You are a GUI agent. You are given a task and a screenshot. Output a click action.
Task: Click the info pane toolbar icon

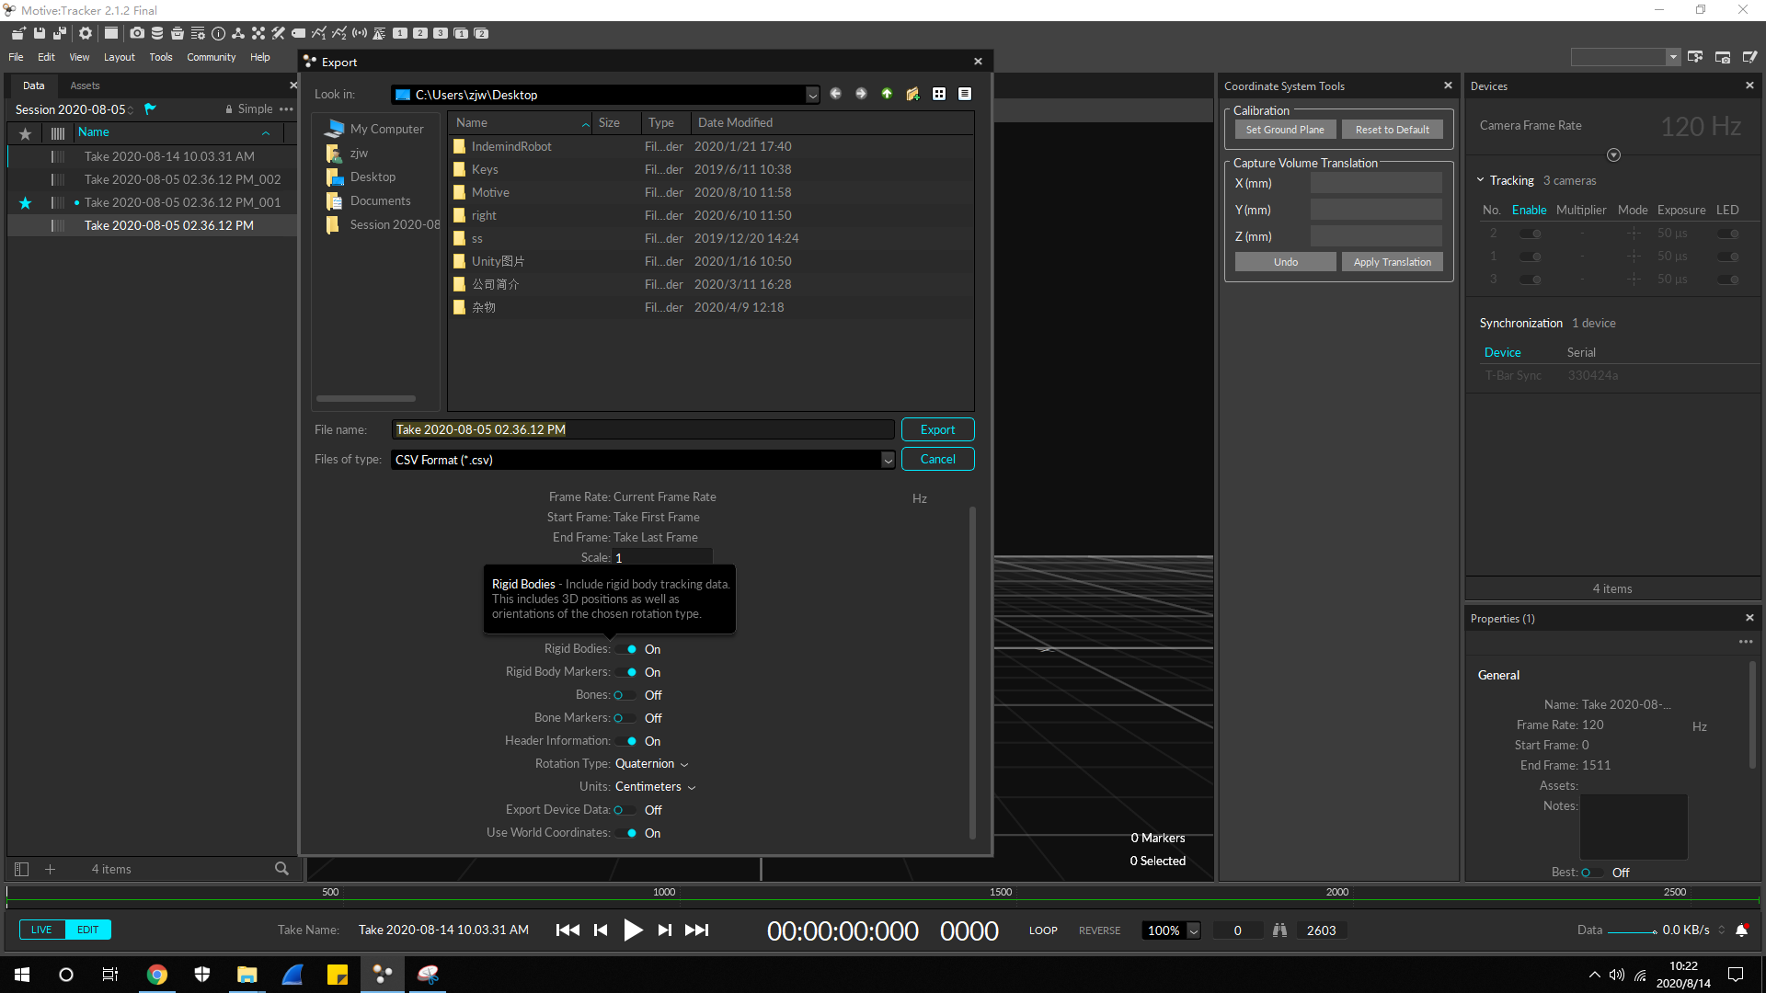pos(219,33)
